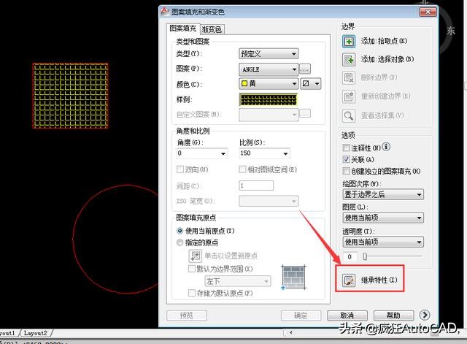Select 指定的原点 radio button

[180, 242]
